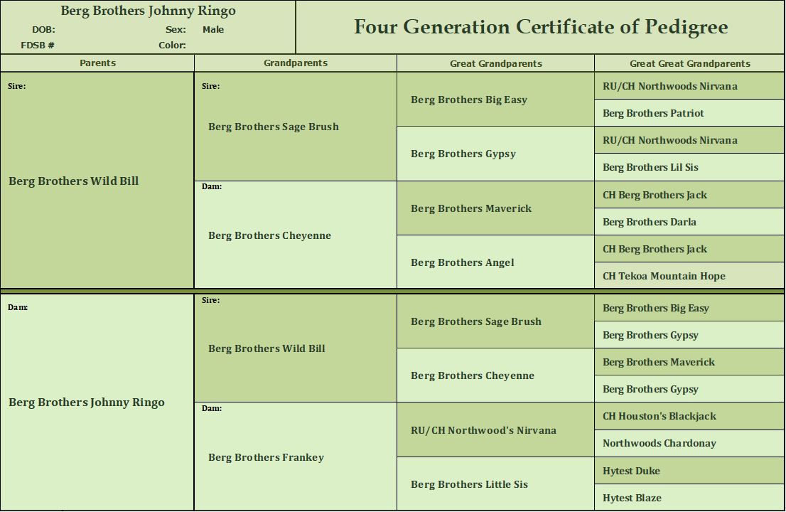Click the "Parents" column header
This screenshot has height=512, width=786.
[98, 63]
